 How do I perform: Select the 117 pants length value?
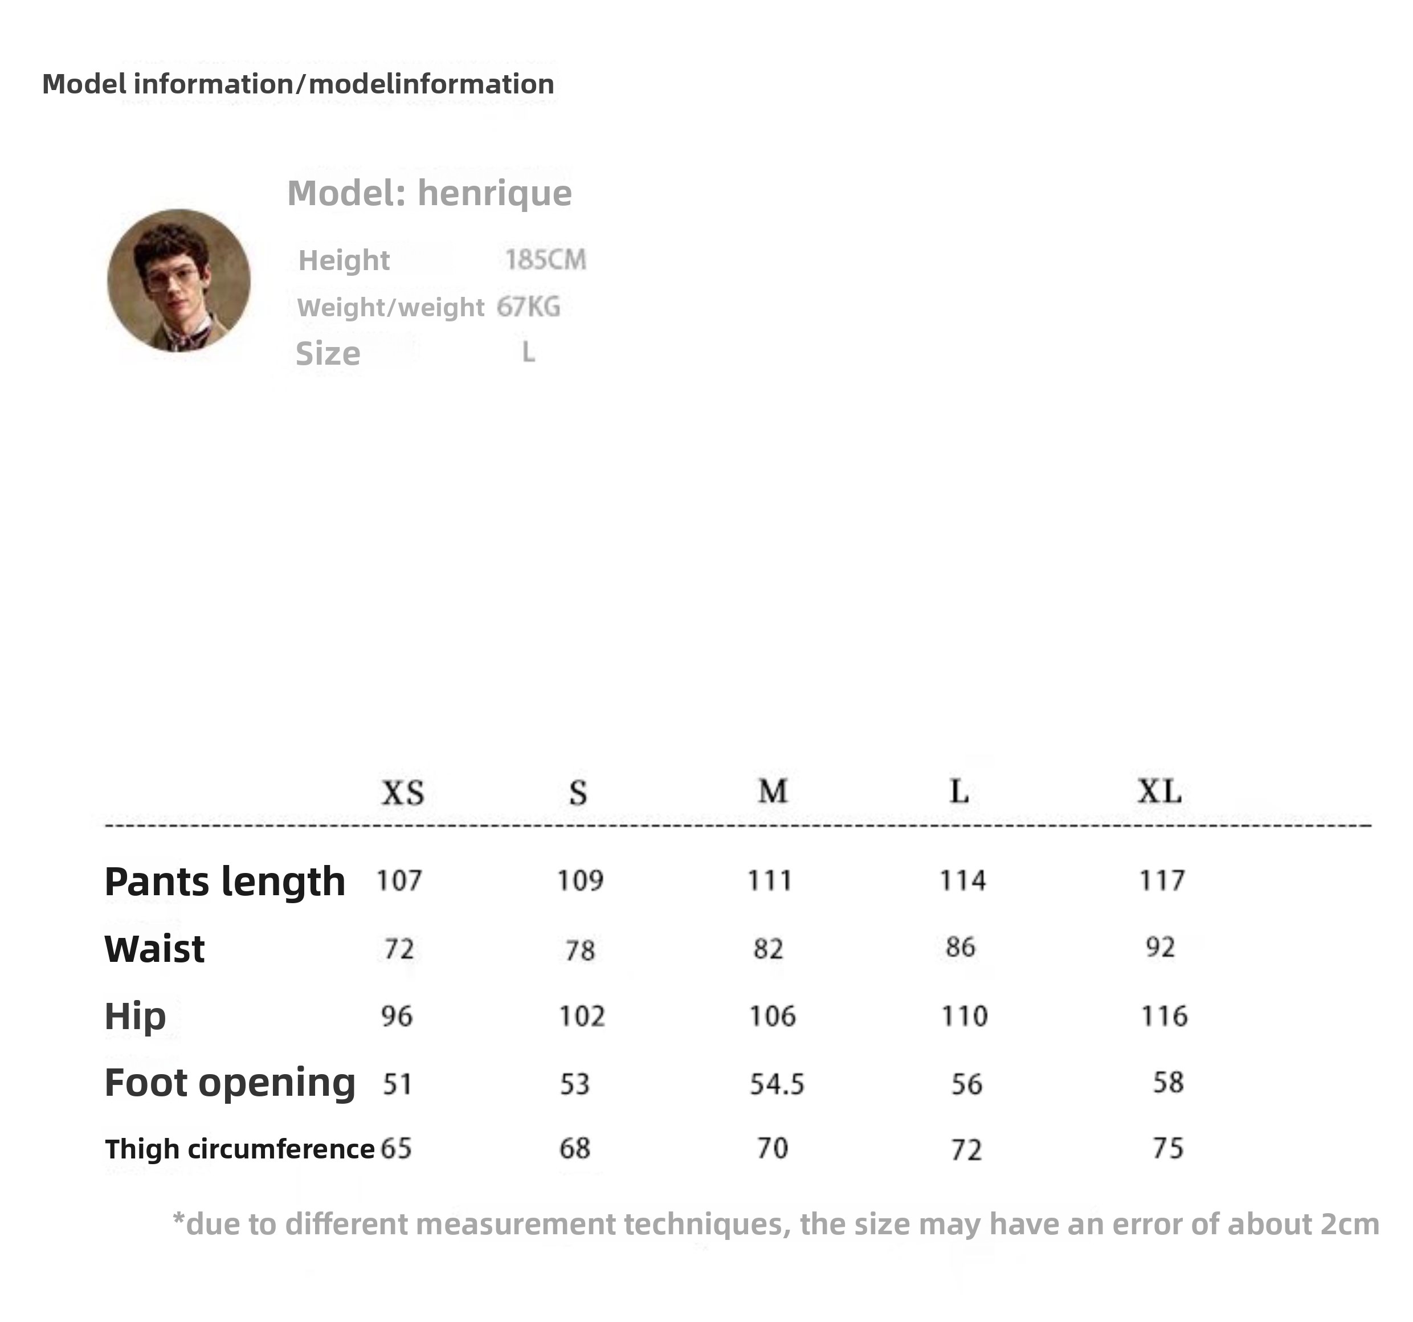pos(1162,880)
